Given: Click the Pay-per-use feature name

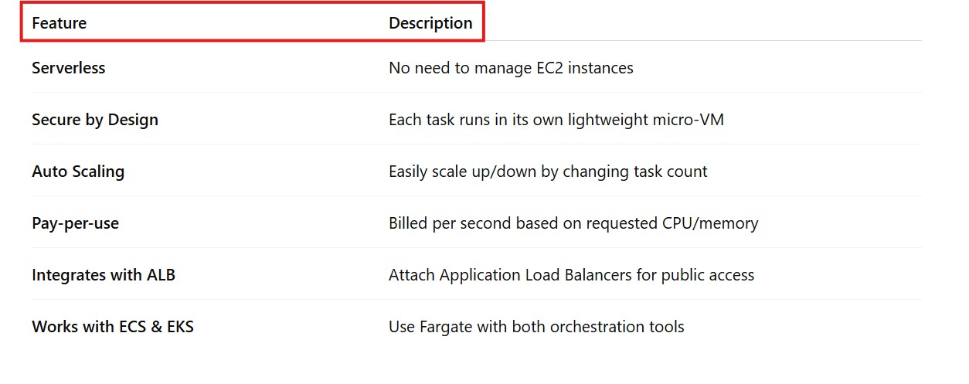Looking at the screenshot, I should [75, 223].
